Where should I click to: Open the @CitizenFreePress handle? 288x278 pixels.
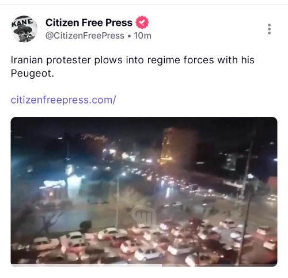85,36
